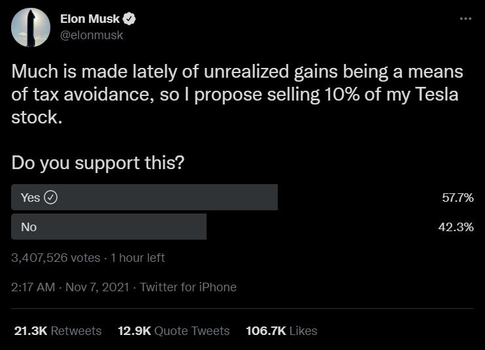Open the three-dot more options menu
The height and width of the screenshot is (350, 485).
[x=465, y=19]
